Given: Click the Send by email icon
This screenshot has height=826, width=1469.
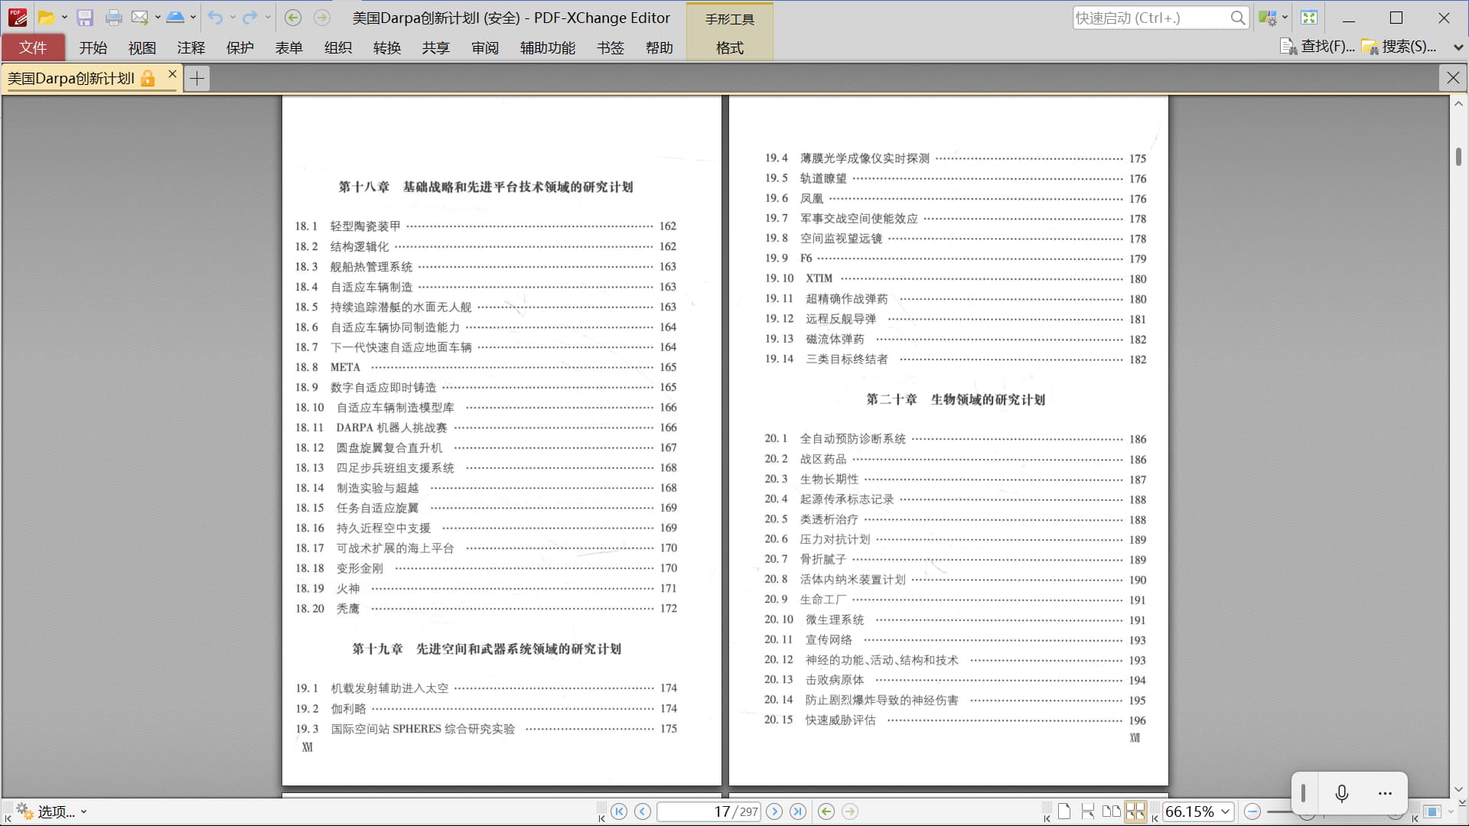Looking at the screenshot, I should (x=139, y=18).
